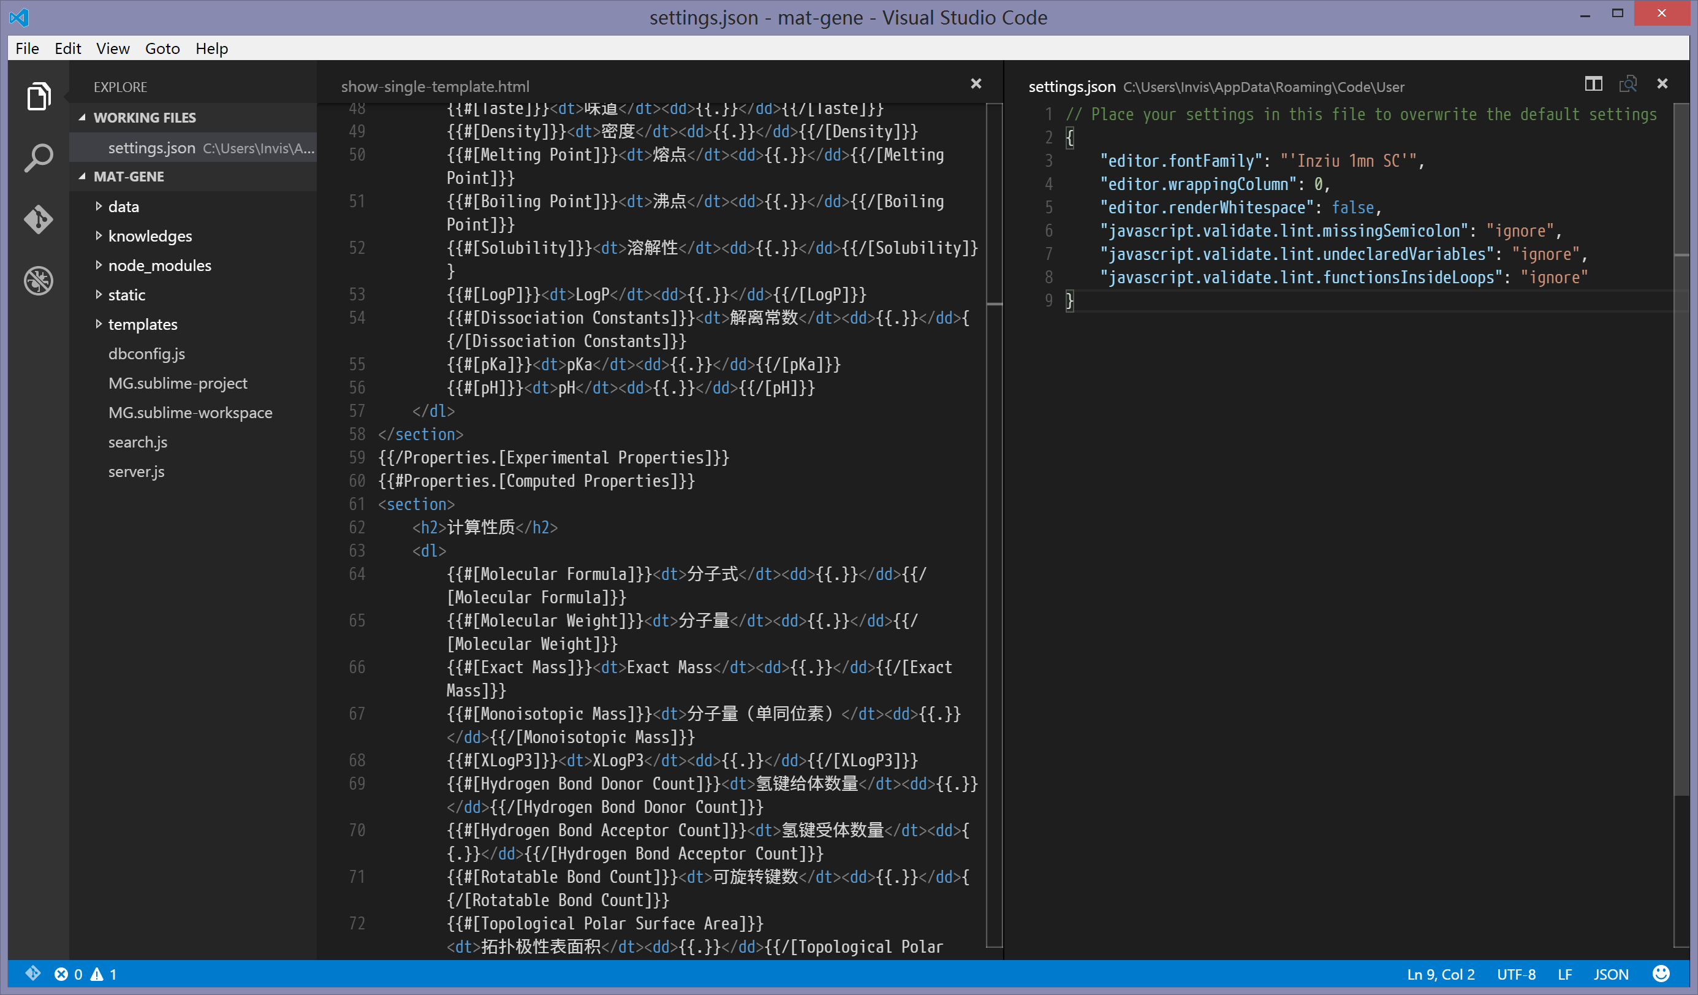Screen dimensions: 1698x995
Task: Open the Goto menu
Action: 162,48
